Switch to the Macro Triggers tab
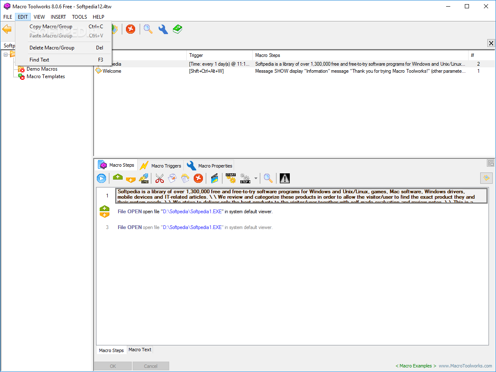Viewport: 496px width, 372px height. (161, 165)
